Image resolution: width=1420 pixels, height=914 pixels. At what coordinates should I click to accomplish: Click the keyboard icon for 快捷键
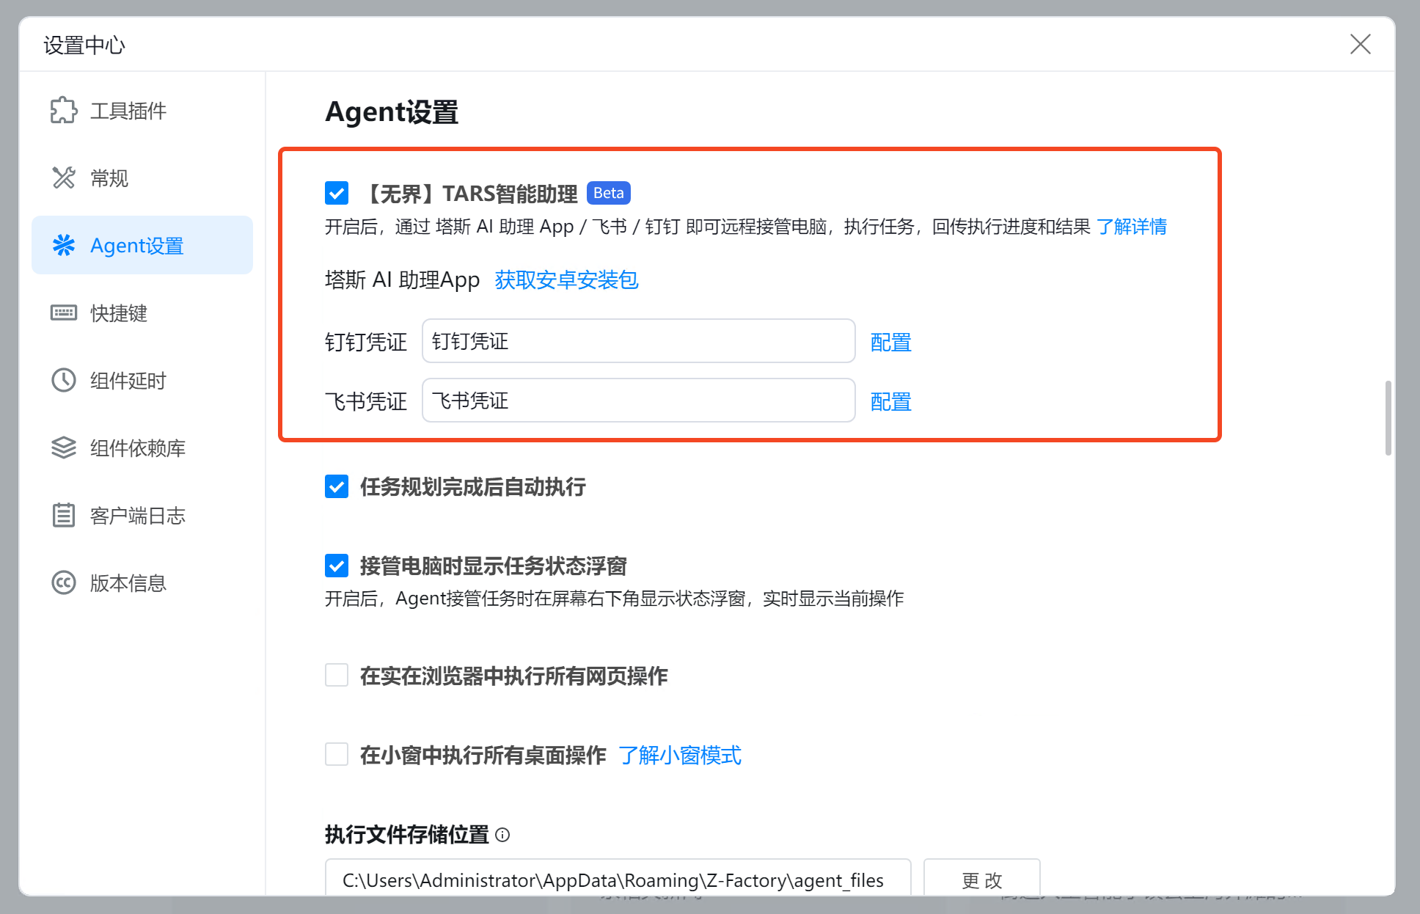coord(64,313)
